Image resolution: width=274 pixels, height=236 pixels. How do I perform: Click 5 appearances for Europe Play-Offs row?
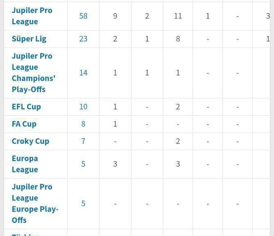click(83, 204)
